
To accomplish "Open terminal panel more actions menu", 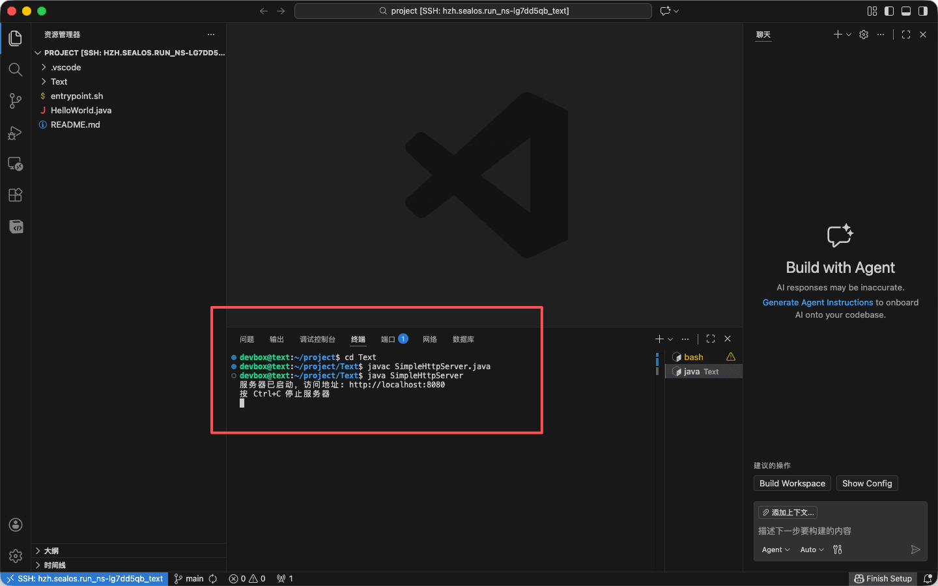I will pos(685,339).
